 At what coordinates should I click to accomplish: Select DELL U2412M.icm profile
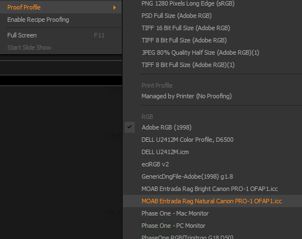213,152
